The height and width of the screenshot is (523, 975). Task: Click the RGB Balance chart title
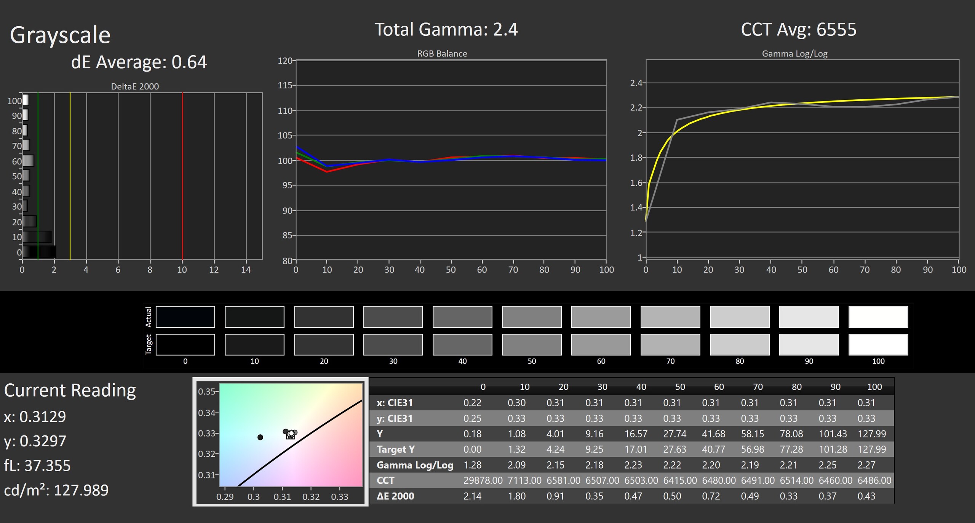click(442, 54)
